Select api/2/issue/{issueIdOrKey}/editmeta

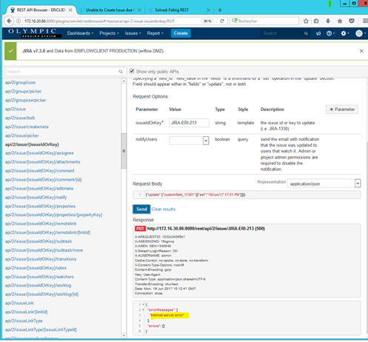[39, 189]
